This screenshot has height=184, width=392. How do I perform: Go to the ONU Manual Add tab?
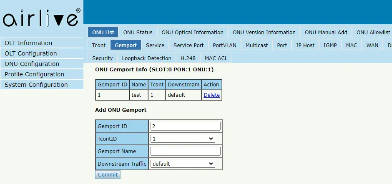point(326,32)
